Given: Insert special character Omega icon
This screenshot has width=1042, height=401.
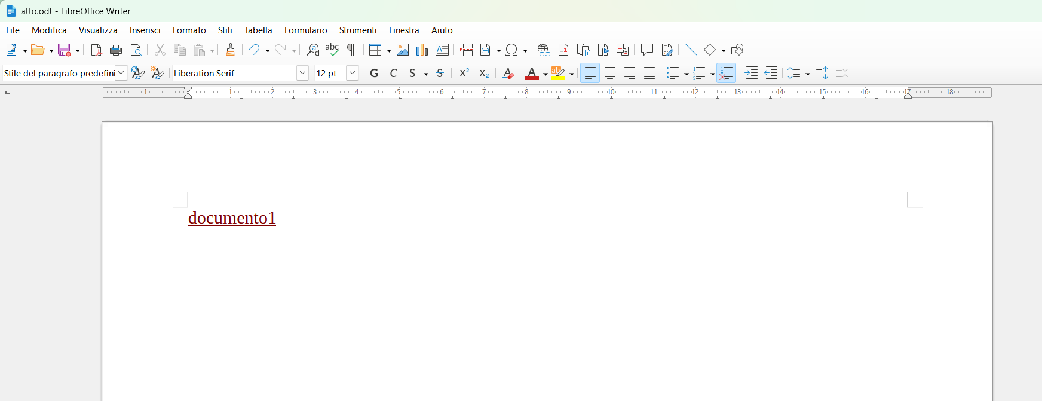Looking at the screenshot, I should pos(511,50).
